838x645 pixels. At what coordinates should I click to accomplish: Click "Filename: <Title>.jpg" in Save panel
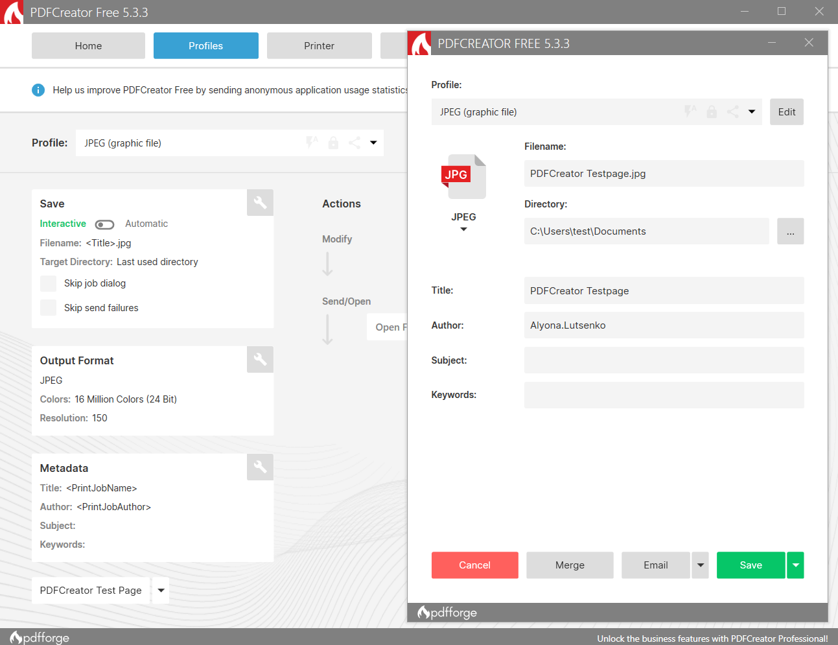click(x=86, y=243)
